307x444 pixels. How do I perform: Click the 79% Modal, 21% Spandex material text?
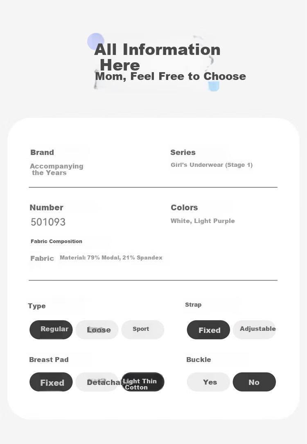[125, 258]
